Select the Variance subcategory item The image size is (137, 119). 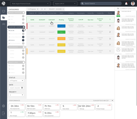tap(12, 40)
